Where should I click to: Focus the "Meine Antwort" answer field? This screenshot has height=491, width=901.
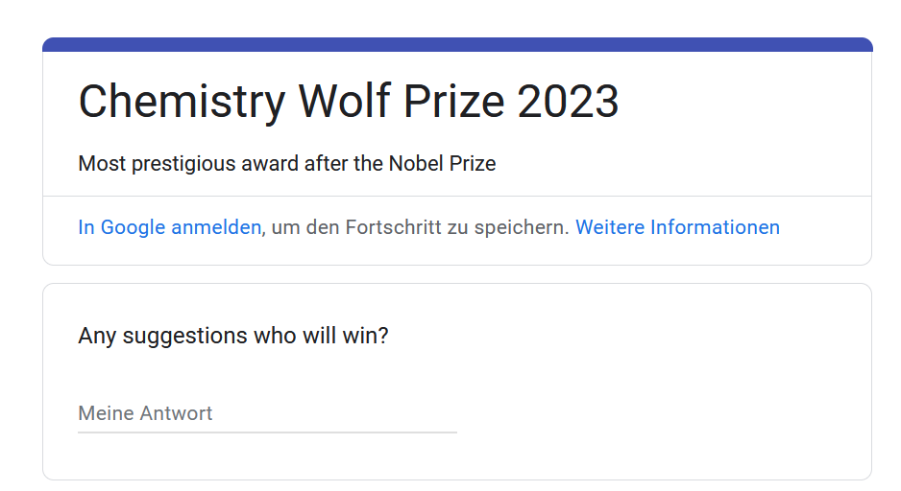(x=267, y=413)
